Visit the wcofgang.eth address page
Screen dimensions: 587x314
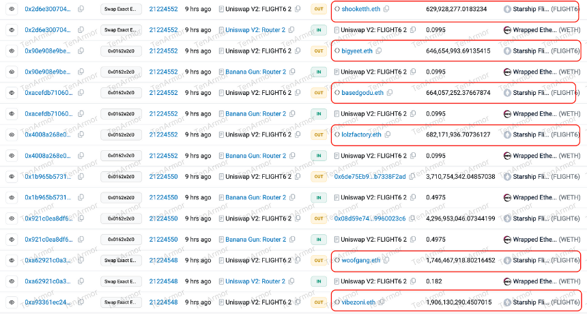pos(361,260)
